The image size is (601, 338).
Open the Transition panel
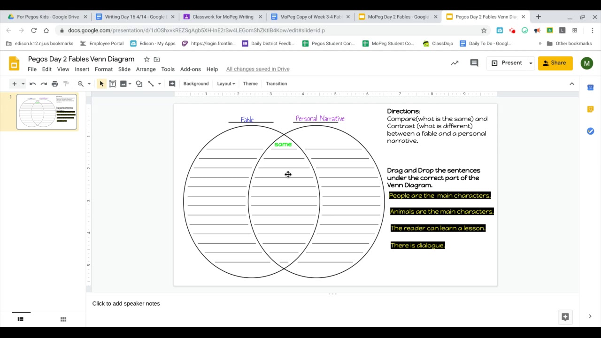point(276,84)
